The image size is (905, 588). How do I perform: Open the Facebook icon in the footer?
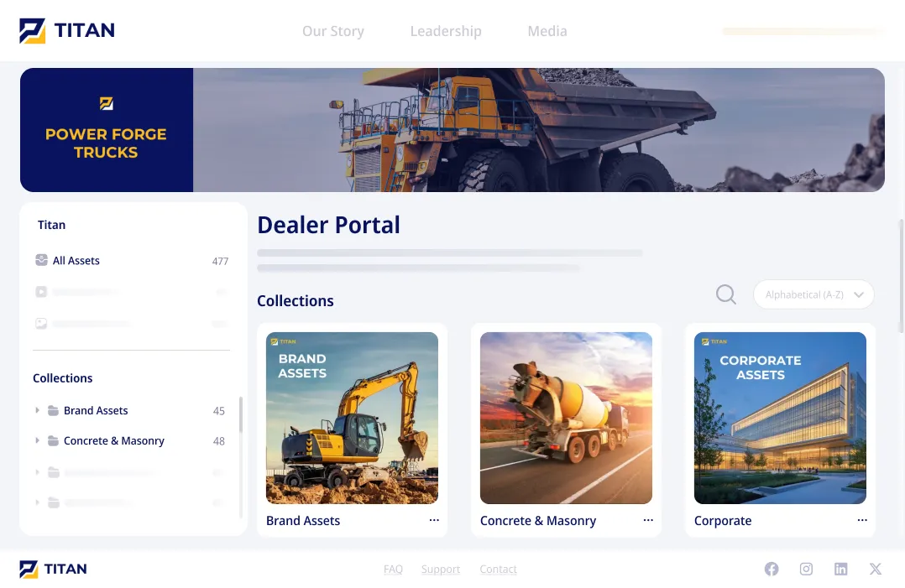pos(771,569)
